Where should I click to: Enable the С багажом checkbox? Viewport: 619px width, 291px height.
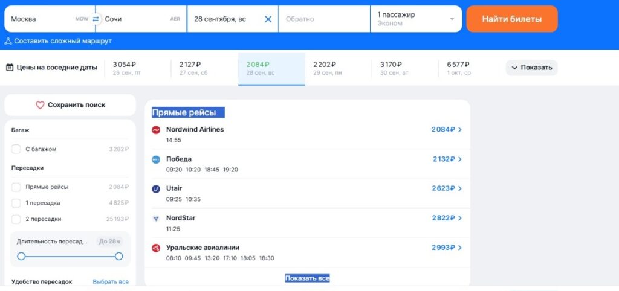coord(16,149)
